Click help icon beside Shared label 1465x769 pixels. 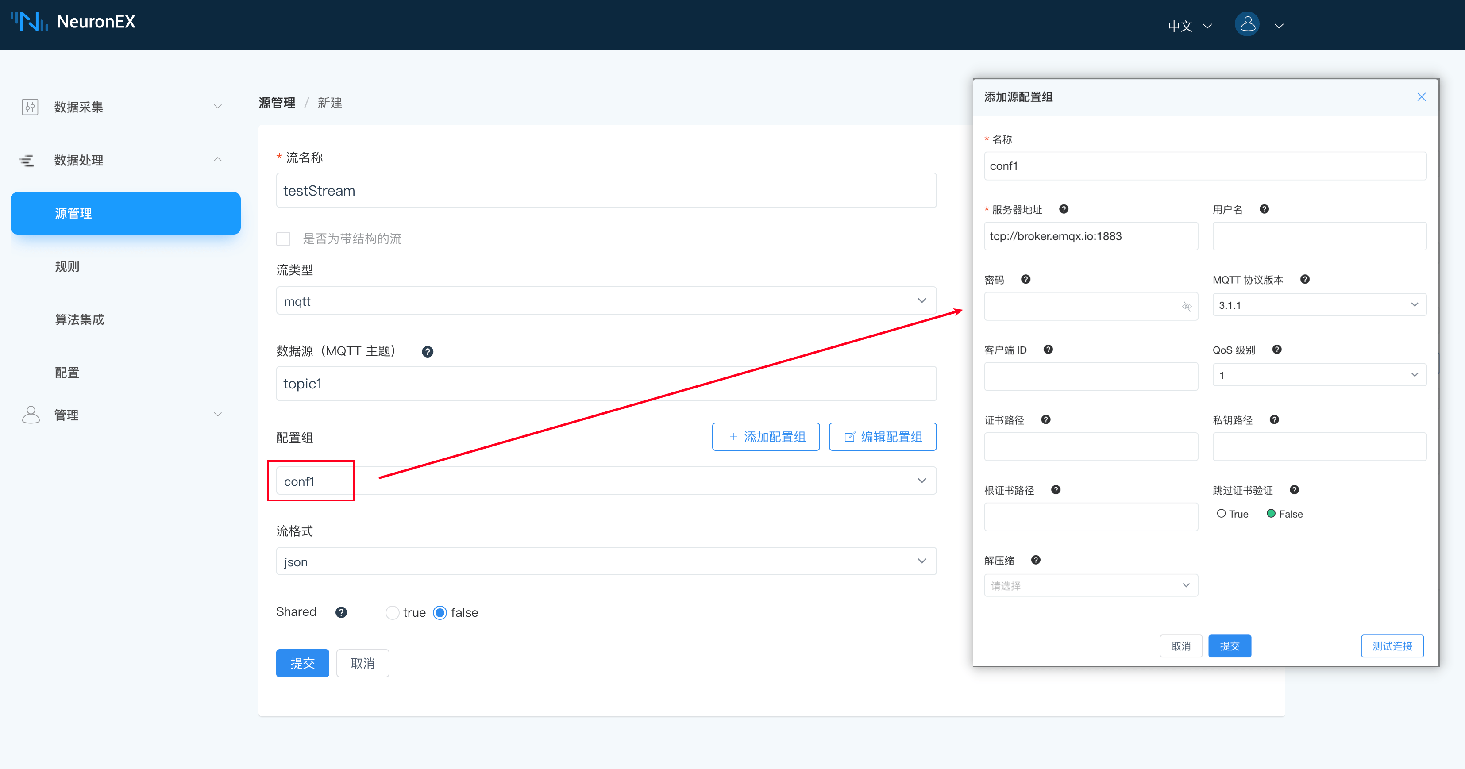click(x=341, y=612)
